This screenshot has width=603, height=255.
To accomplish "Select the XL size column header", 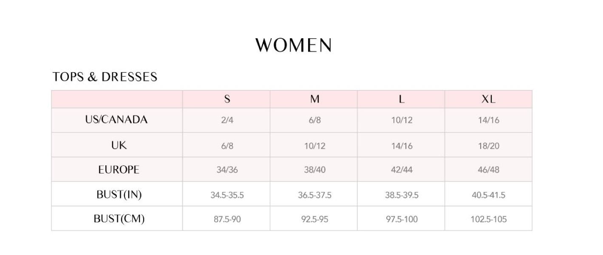I will (x=488, y=99).
